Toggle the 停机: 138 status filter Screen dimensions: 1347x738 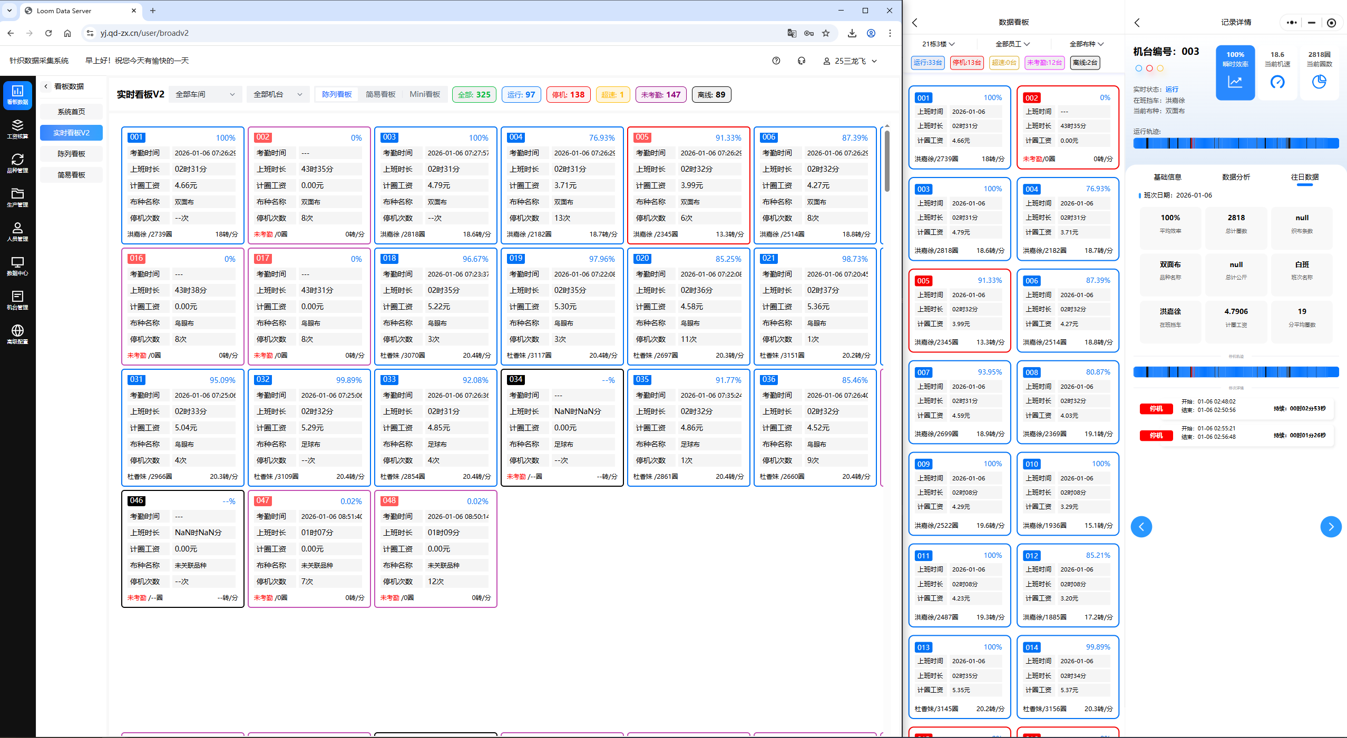tap(568, 95)
